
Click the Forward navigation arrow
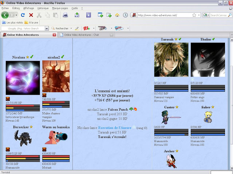point(12,15)
